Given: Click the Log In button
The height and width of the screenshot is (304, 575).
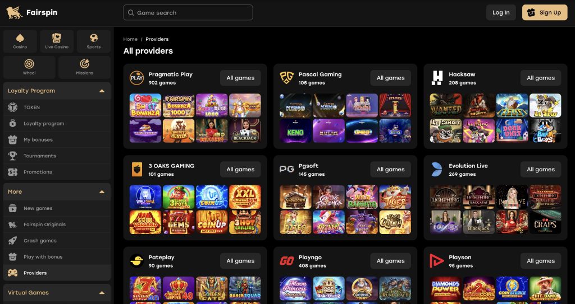Looking at the screenshot, I should click(x=501, y=12).
